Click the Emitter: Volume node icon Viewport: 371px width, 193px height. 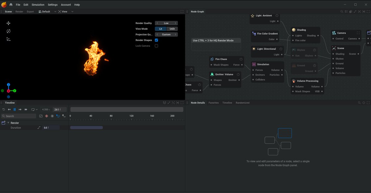[x=212, y=74]
